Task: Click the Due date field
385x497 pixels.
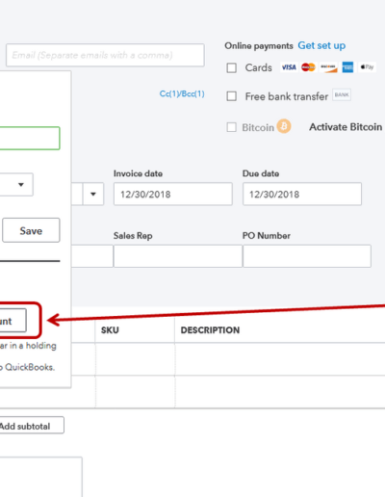Action: pos(302,194)
